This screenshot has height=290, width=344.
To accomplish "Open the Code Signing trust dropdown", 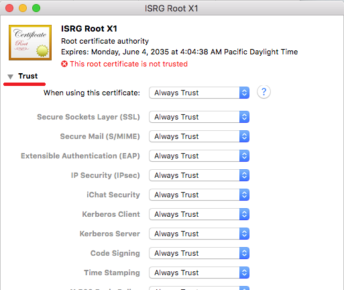I will click(x=199, y=253).
